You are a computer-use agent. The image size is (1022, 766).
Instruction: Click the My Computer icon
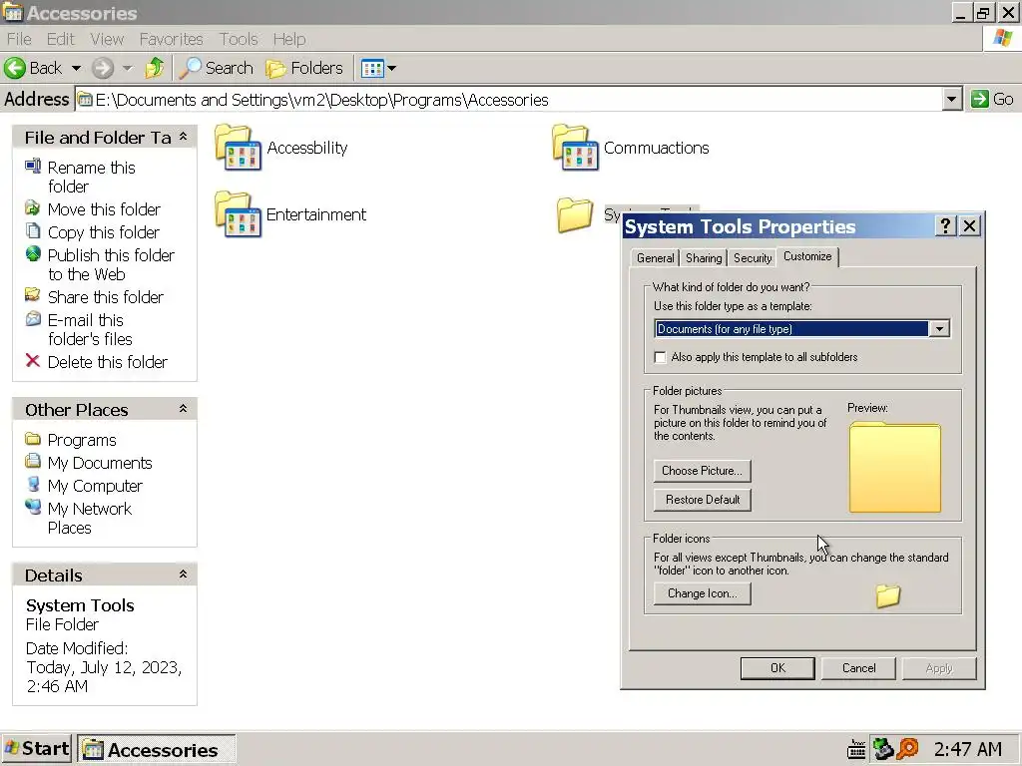(33, 485)
